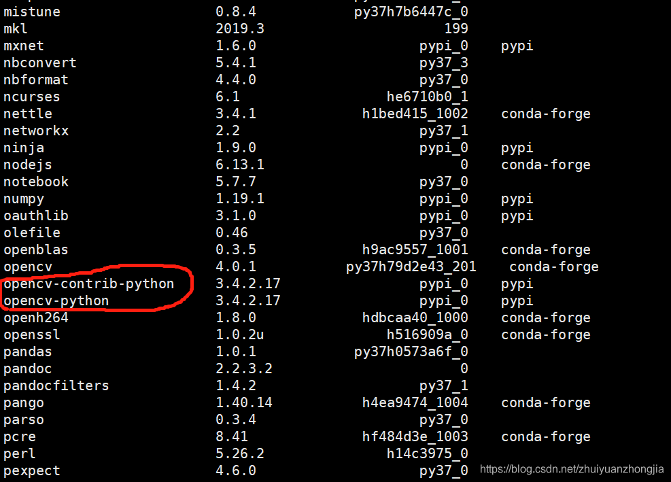This screenshot has height=482, width=671.
Task: Click the he6710b0_1 build of ncurses
Action: [428, 97]
